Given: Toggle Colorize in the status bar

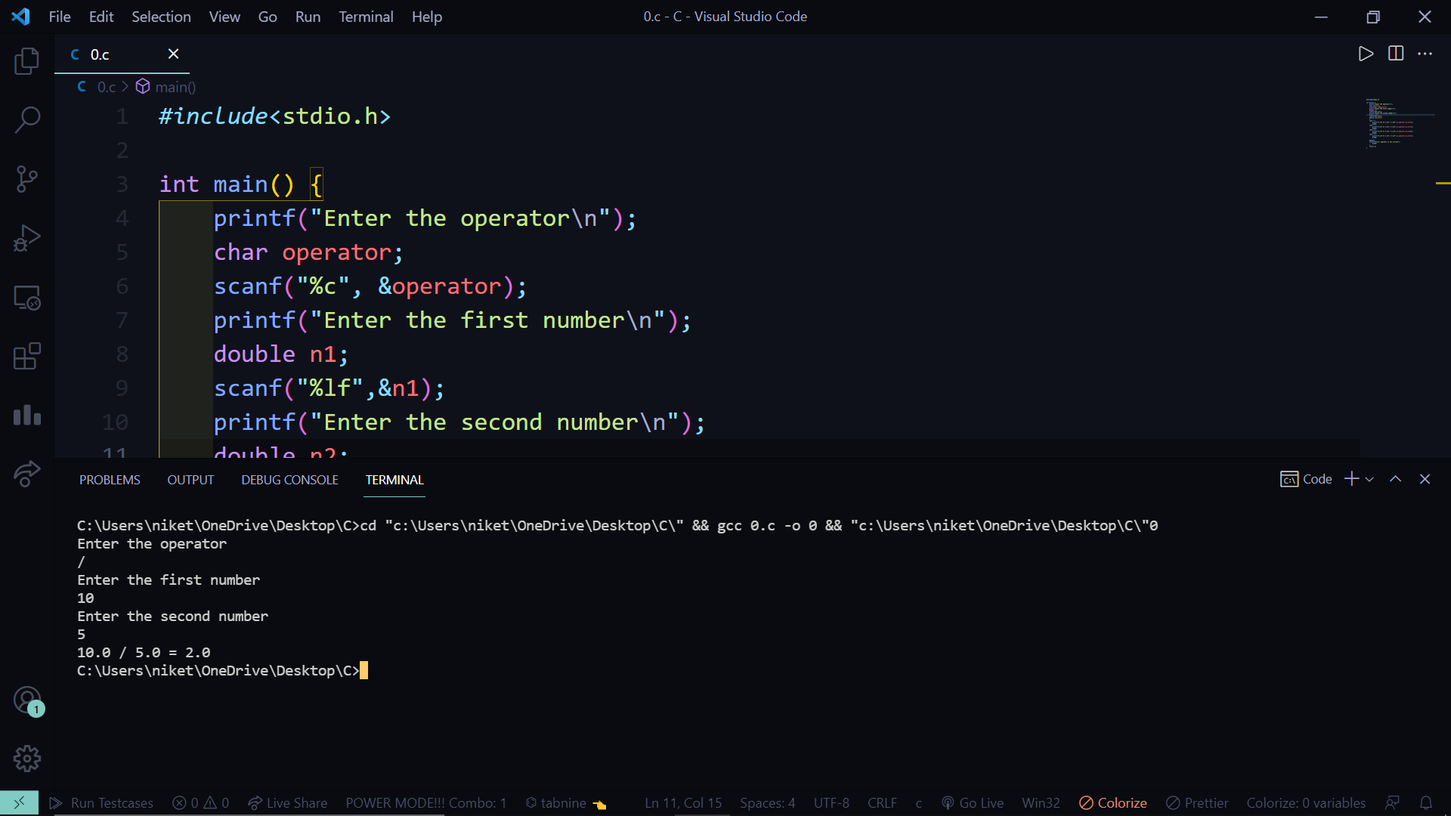Looking at the screenshot, I should coord(1112,802).
